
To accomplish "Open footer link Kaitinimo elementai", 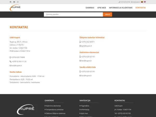I will (x=53, y=106).
